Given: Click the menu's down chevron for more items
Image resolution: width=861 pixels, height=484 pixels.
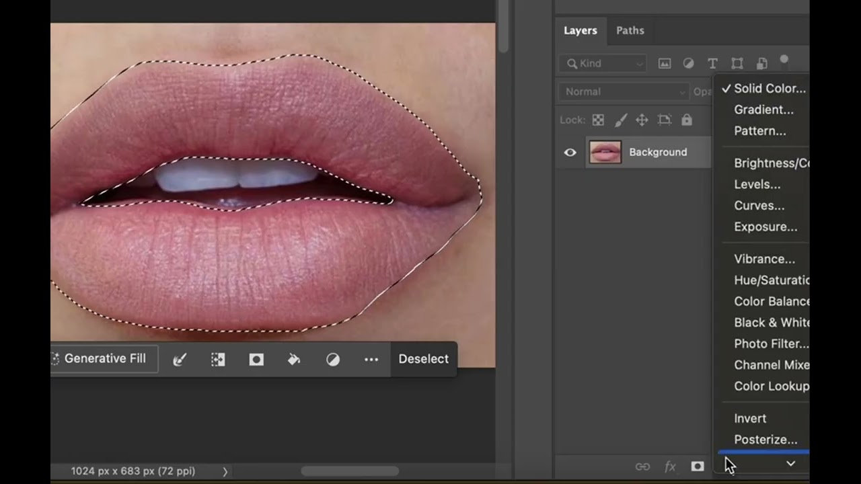Looking at the screenshot, I should [x=790, y=464].
